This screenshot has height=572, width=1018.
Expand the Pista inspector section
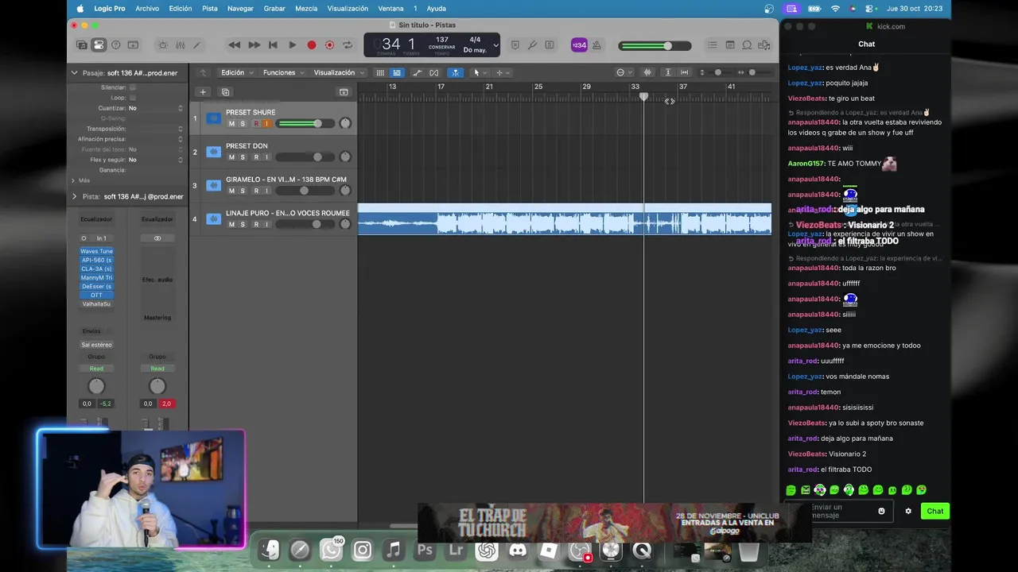(74, 196)
